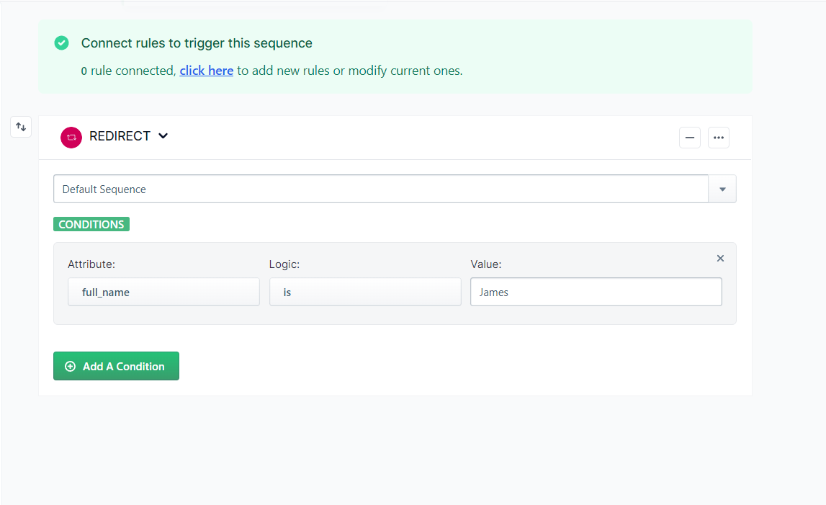Remove the full_name condition with X
Viewport: 826px width, 505px height.
(720, 258)
